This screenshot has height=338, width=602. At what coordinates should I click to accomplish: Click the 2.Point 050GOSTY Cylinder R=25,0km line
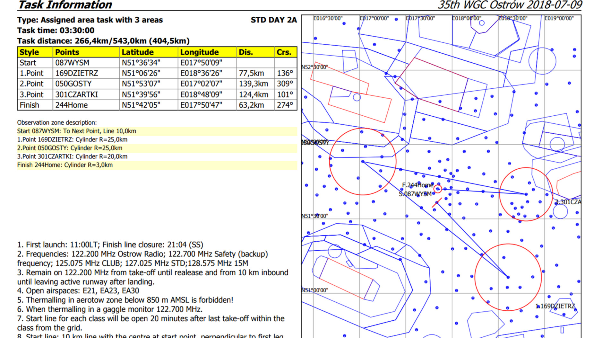[70, 148]
